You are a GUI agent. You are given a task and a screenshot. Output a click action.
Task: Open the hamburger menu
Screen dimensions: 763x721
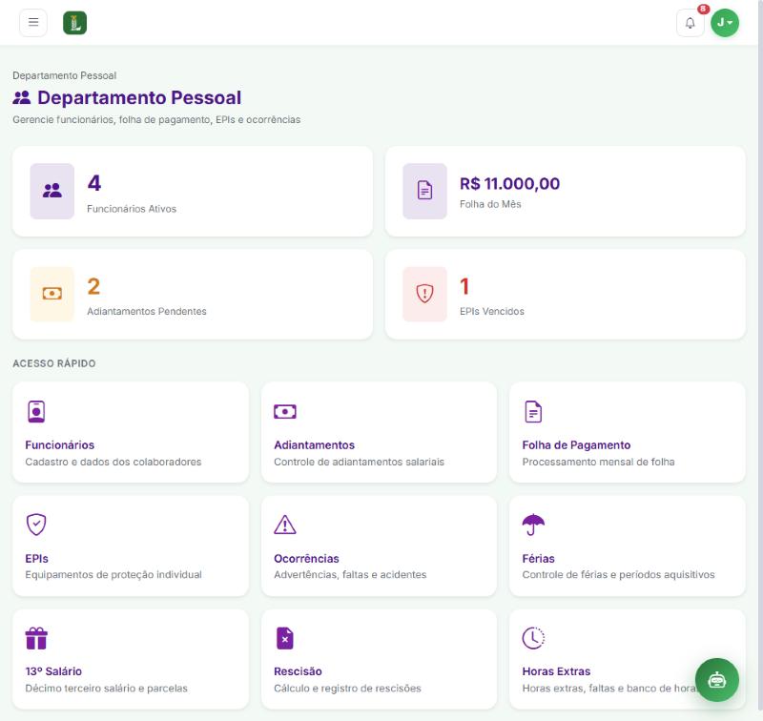tap(33, 22)
